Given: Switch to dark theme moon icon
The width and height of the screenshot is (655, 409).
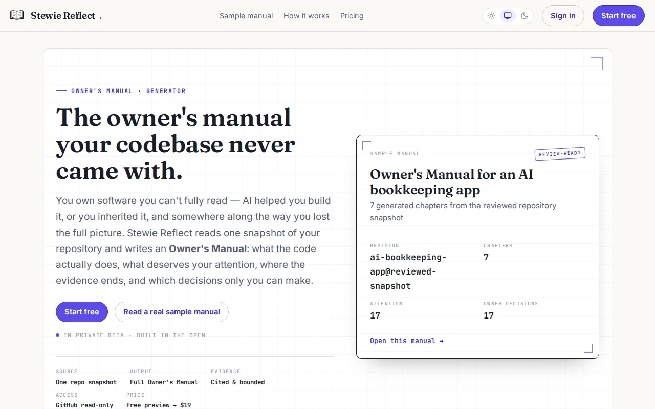Looking at the screenshot, I should click(x=525, y=16).
